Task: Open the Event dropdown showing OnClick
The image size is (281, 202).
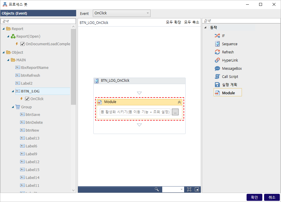Action: pyautogui.click(x=121, y=13)
